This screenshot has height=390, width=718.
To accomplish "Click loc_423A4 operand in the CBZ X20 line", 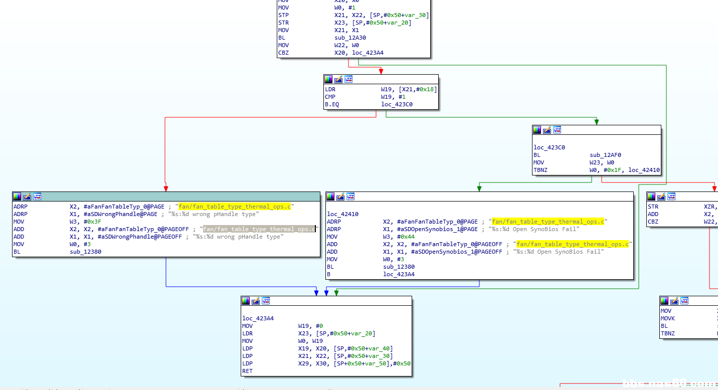I will pyautogui.click(x=367, y=53).
